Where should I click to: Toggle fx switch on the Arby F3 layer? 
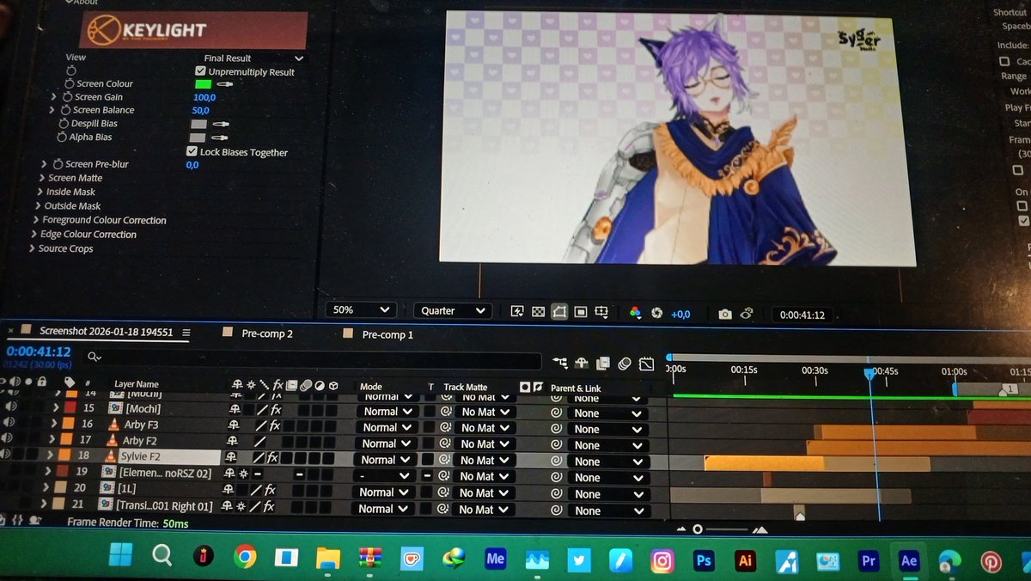[274, 425]
